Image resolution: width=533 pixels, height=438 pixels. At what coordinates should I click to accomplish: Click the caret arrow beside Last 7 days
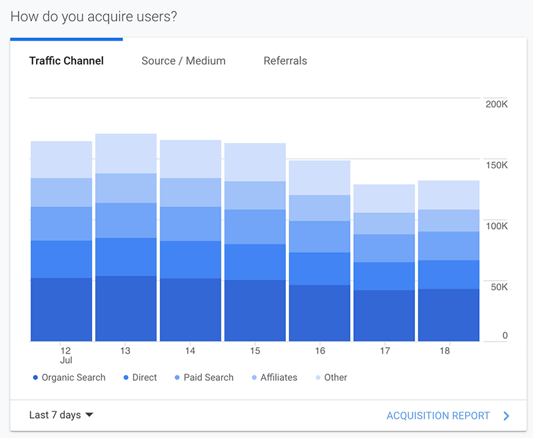[x=89, y=415]
